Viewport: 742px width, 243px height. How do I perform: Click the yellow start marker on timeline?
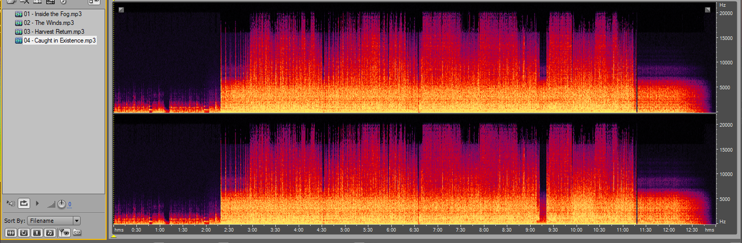[x=114, y=235]
